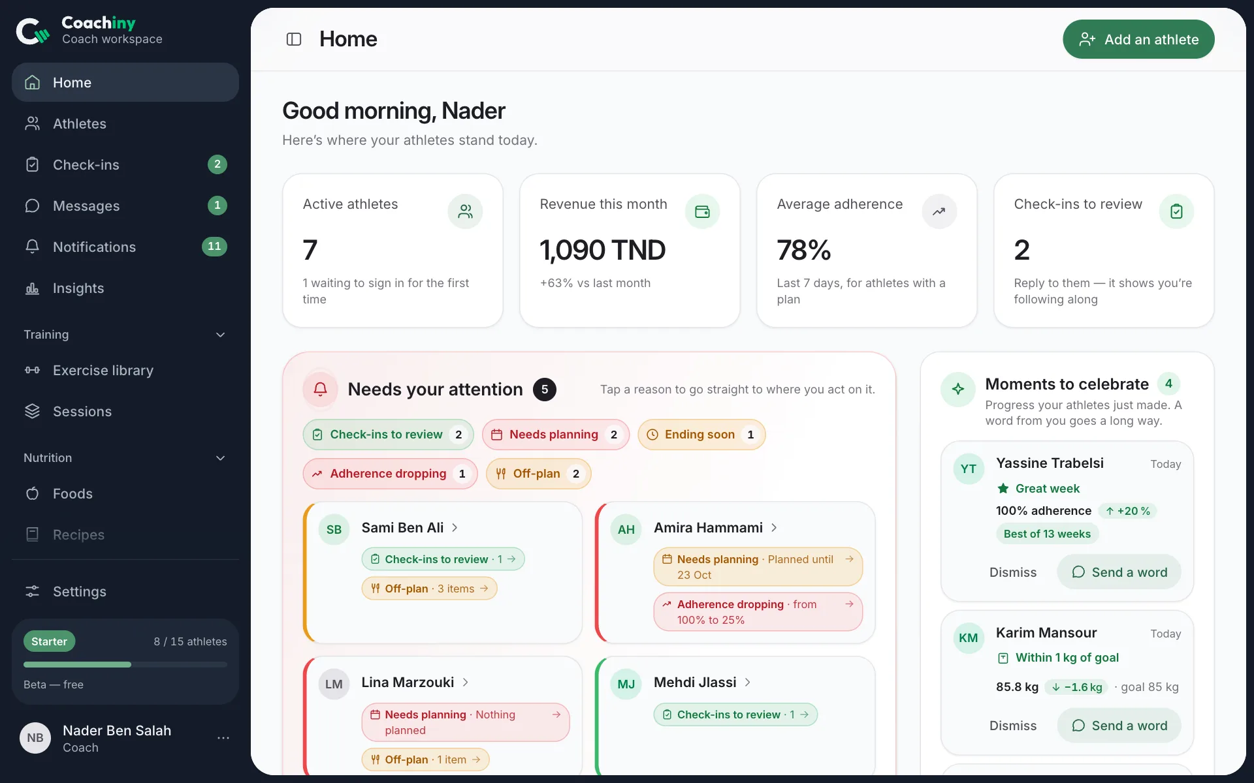Screen dimensions: 1254x783
Task: Open Settings in sidebar
Action: pyautogui.click(x=125, y=592)
